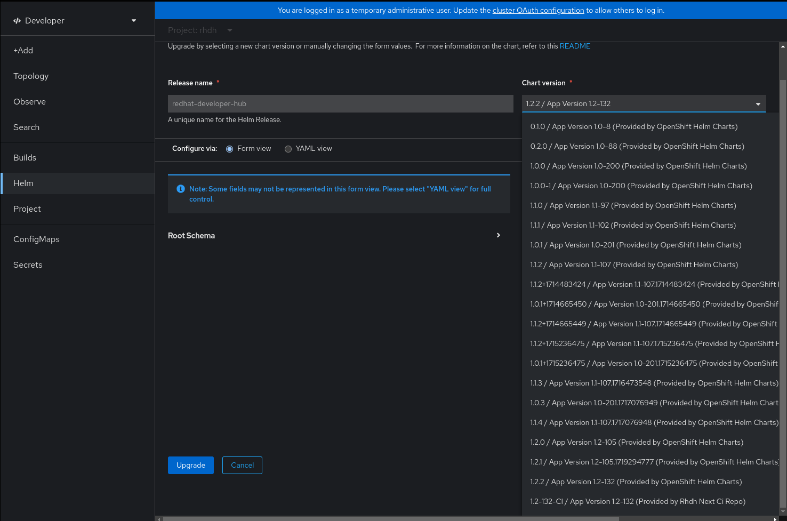Select chart version 1.2.1 in the list
Viewport: 787px width, 521px height.
tap(650, 462)
